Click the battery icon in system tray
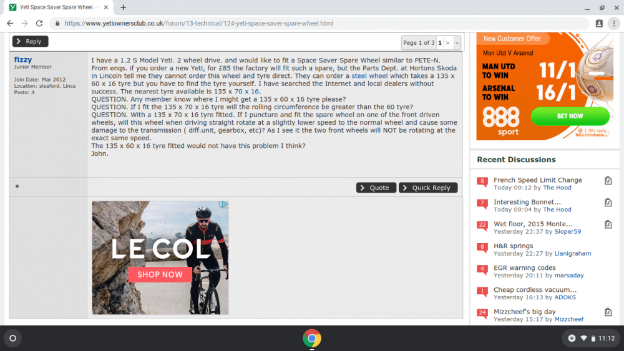 point(593,339)
